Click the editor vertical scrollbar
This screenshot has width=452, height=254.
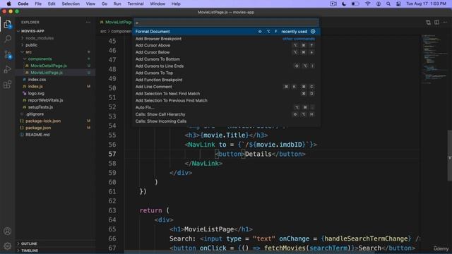(450, 155)
